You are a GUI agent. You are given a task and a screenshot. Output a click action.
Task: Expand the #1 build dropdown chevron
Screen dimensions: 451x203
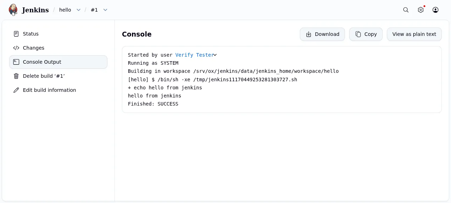point(105,10)
